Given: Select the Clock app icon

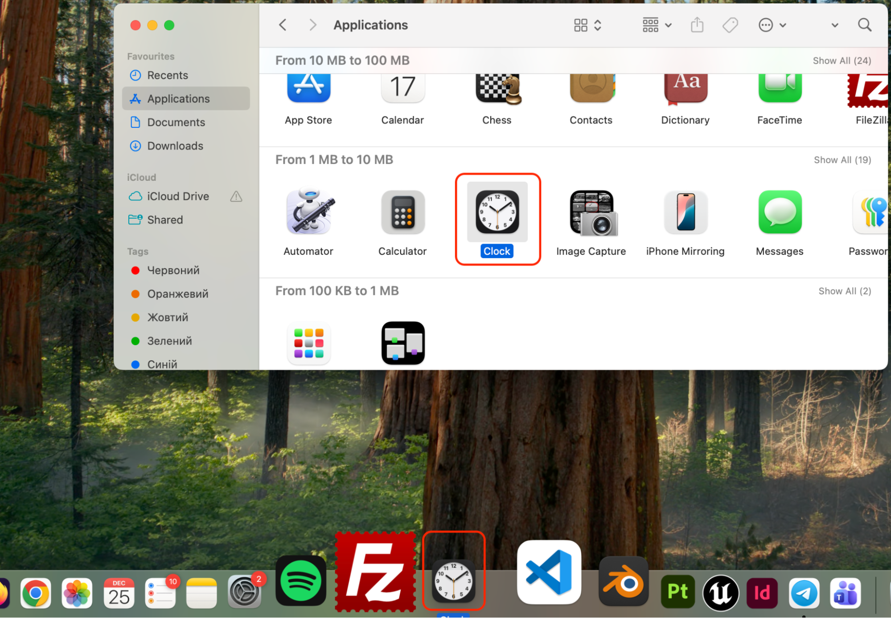Looking at the screenshot, I should click(x=497, y=213).
